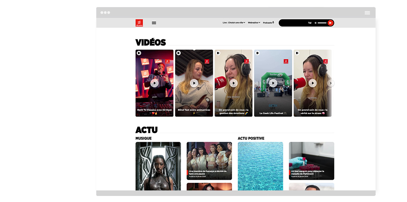Screen dimensions: 407x202
Task: Expand the Webradios dropdown
Action: tap(254, 22)
